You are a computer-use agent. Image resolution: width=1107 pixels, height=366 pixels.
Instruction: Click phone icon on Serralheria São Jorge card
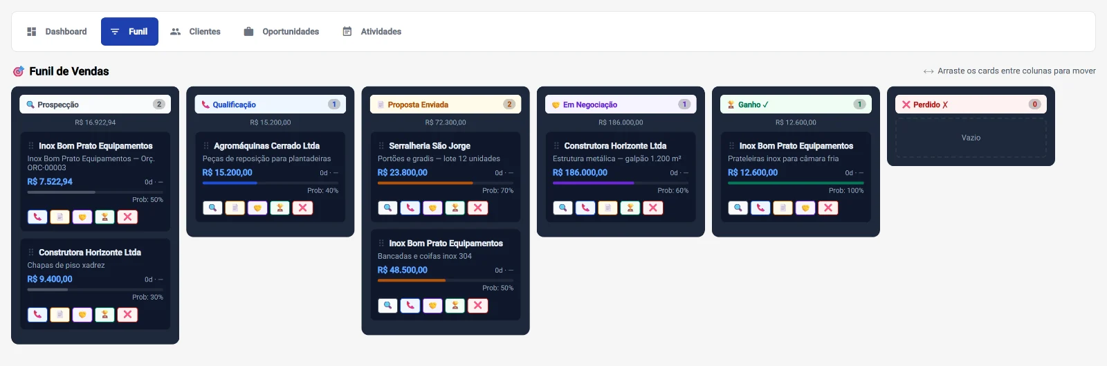pyautogui.click(x=410, y=208)
